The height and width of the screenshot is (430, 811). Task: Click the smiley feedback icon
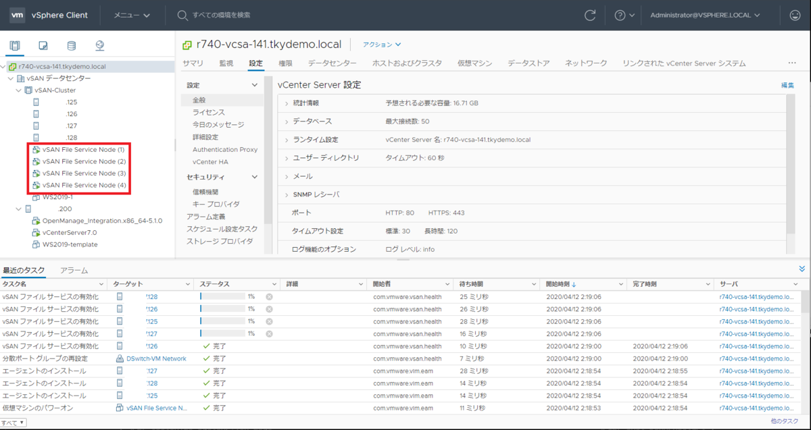tap(795, 15)
